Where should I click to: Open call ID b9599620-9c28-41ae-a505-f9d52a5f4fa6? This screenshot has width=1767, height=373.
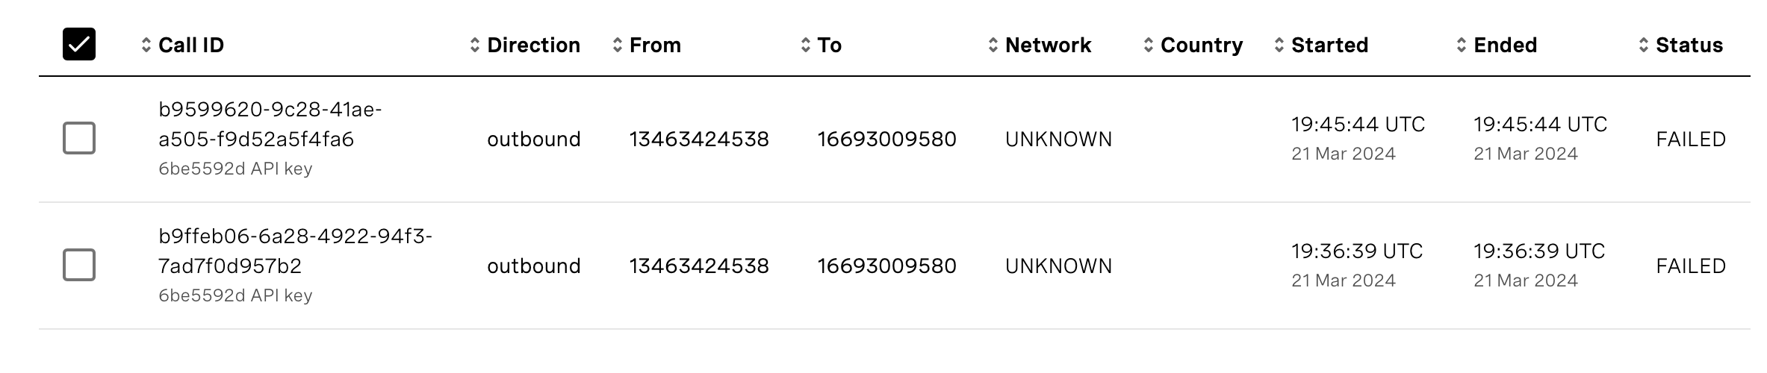tap(270, 125)
